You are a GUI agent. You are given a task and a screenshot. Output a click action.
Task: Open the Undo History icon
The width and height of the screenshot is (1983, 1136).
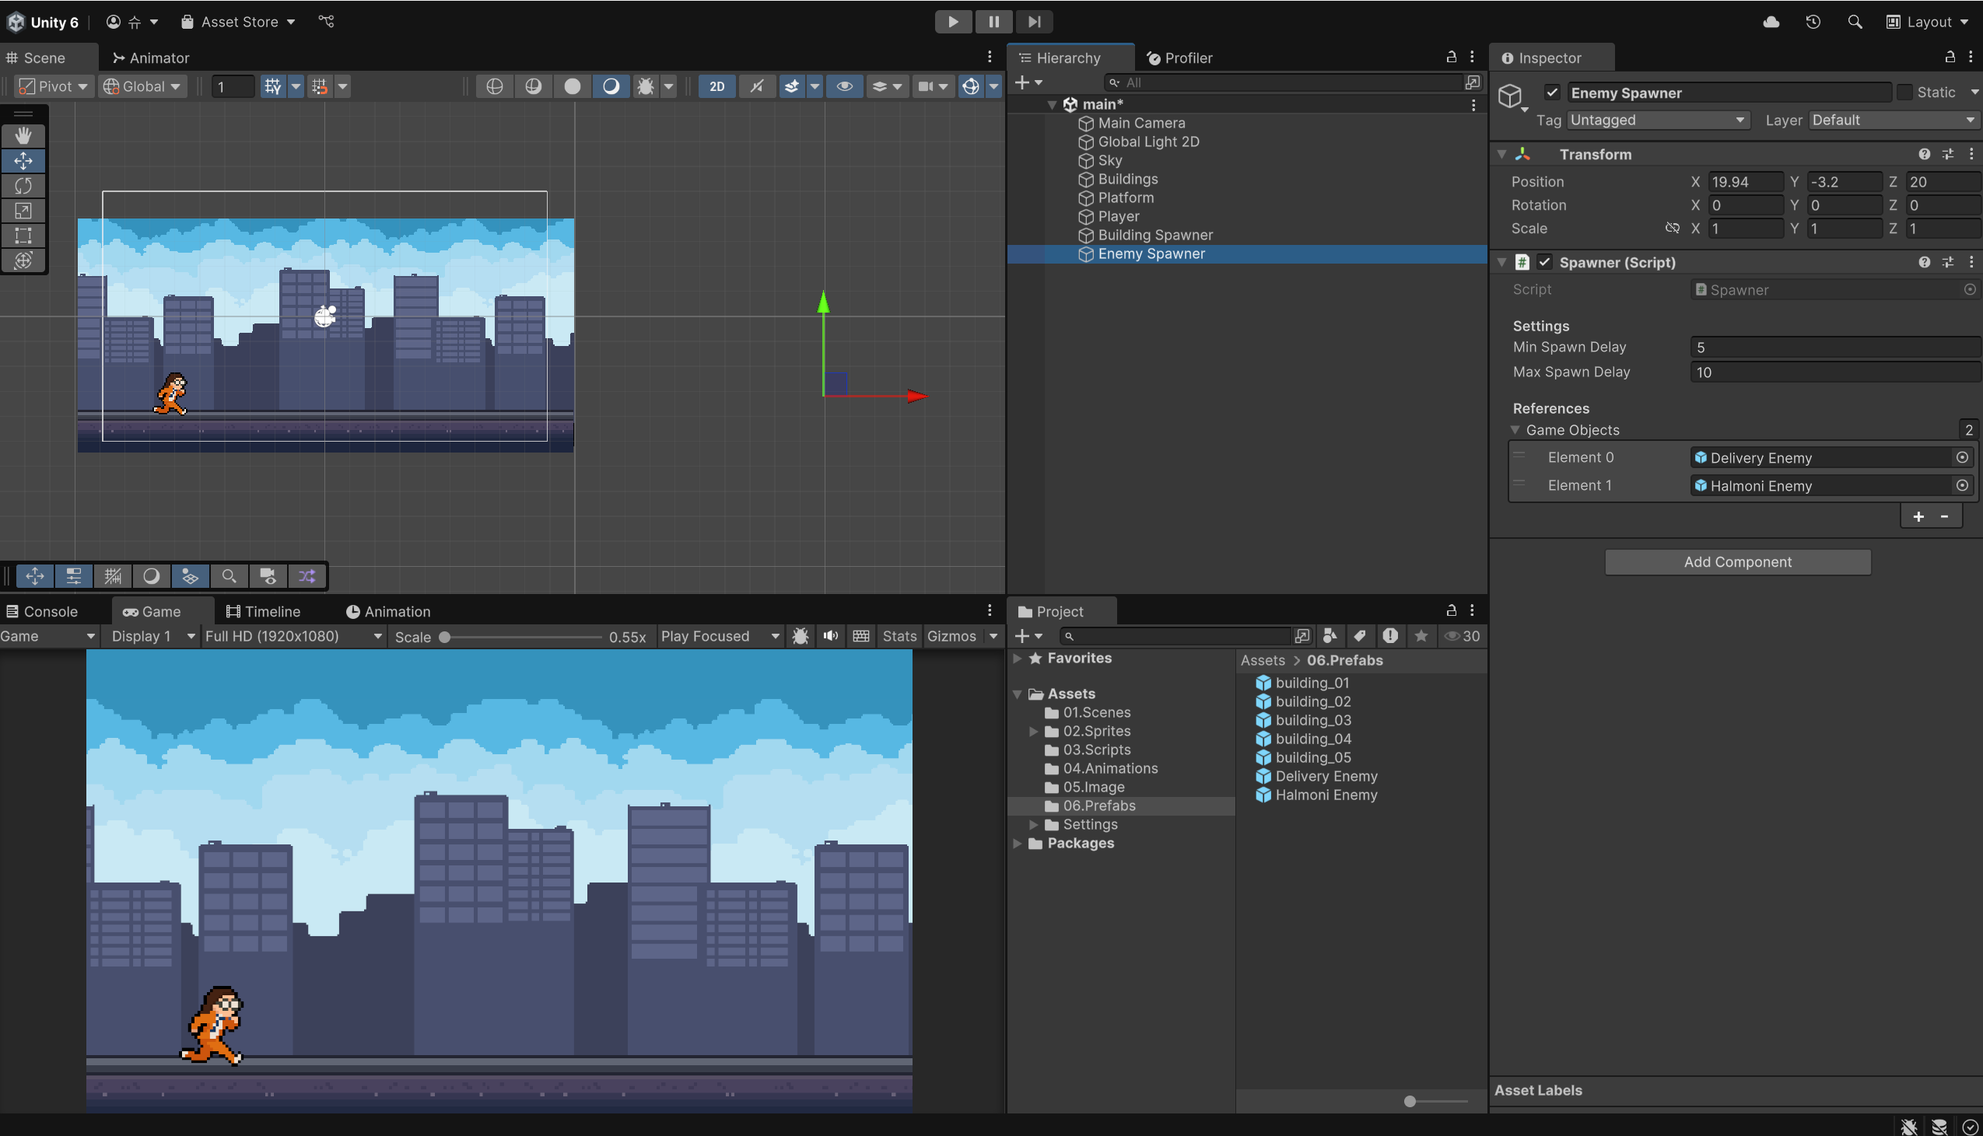tap(1813, 22)
